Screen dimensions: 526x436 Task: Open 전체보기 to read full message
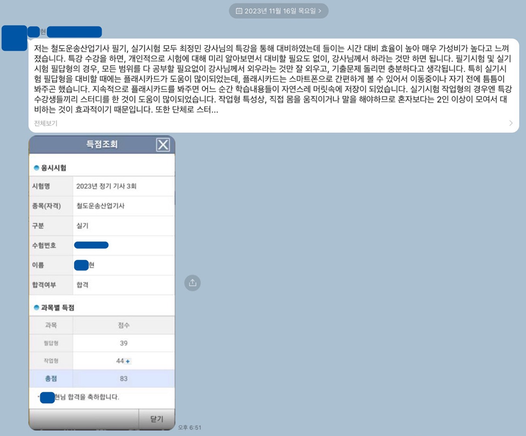[46, 123]
